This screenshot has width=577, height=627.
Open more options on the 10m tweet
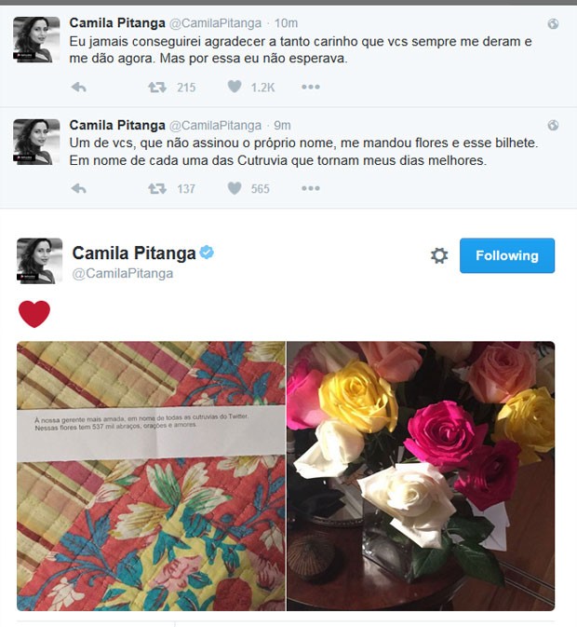(311, 87)
